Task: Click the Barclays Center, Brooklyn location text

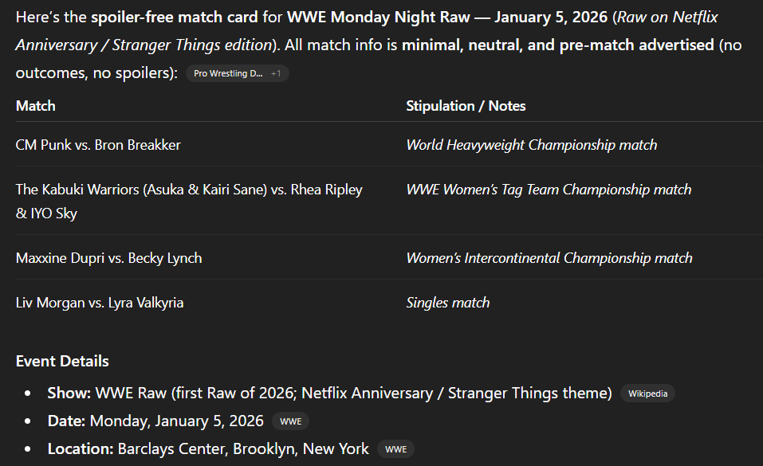Action: [x=243, y=449]
